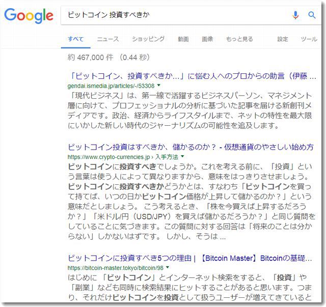Image resolution: width=326 pixels, height=307 pixels.
Task: Switch to the ニュース tab
Action: coord(108,39)
